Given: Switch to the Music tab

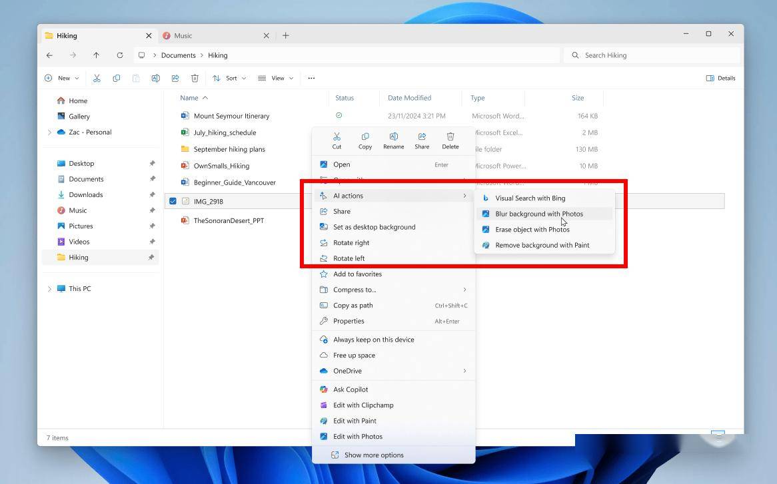Looking at the screenshot, I should point(216,36).
